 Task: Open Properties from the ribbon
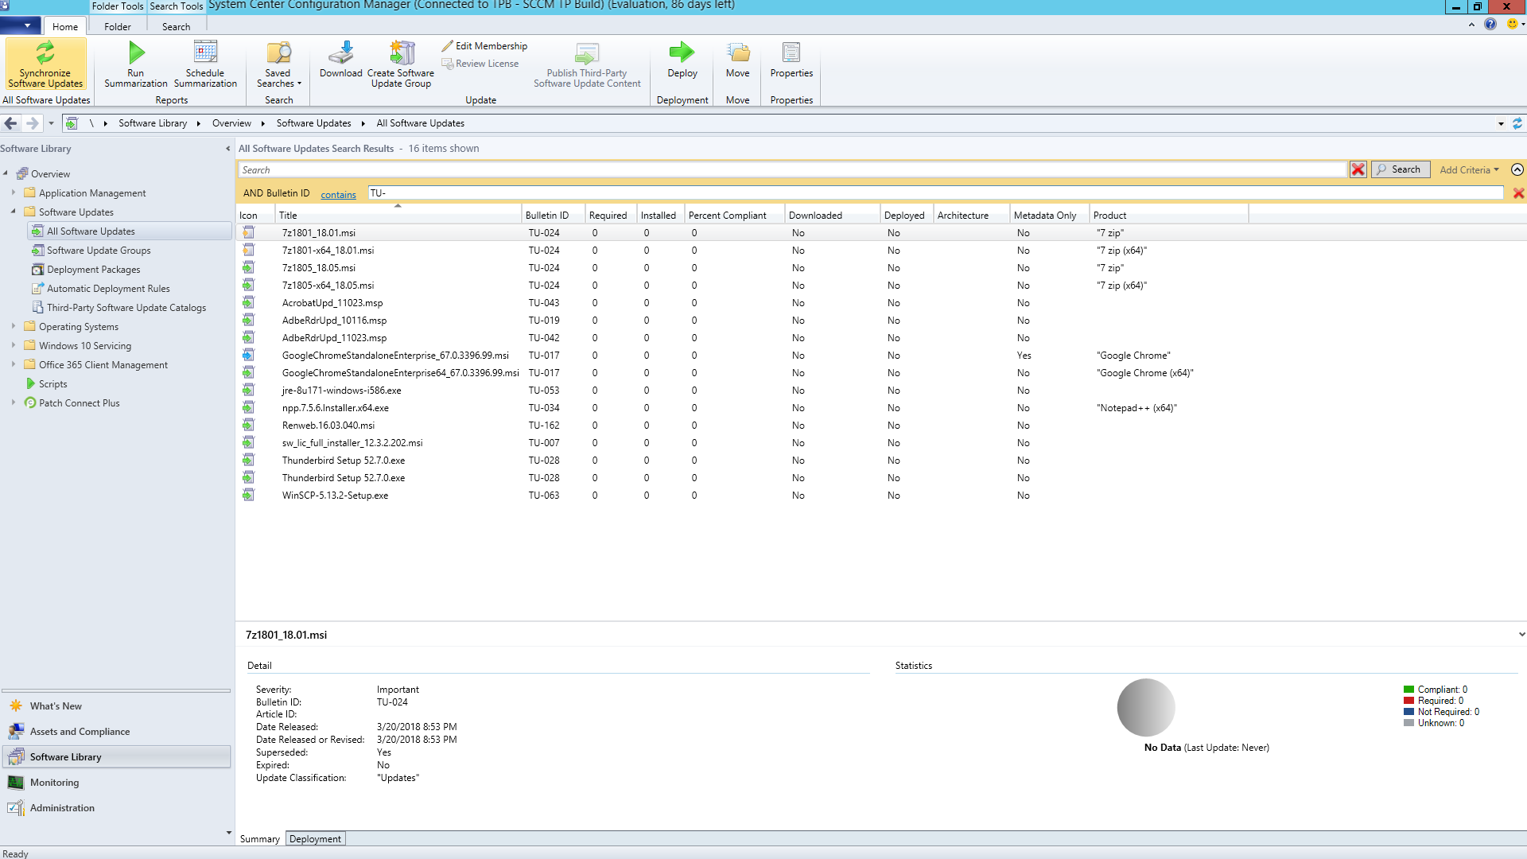(791, 53)
